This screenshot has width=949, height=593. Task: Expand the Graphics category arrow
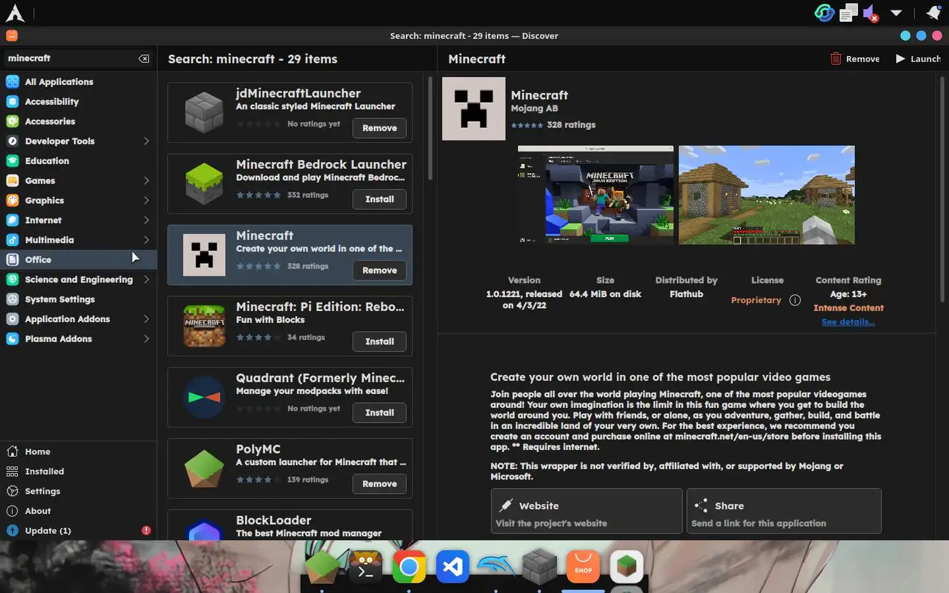tap(146, 200)
